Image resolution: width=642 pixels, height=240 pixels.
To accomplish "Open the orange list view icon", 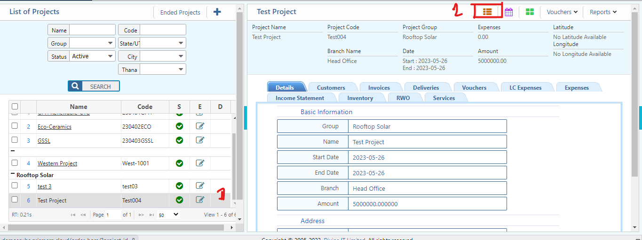I will click(x=487, y=12).
